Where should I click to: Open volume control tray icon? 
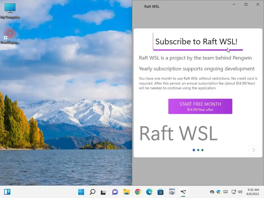point(240,192)
